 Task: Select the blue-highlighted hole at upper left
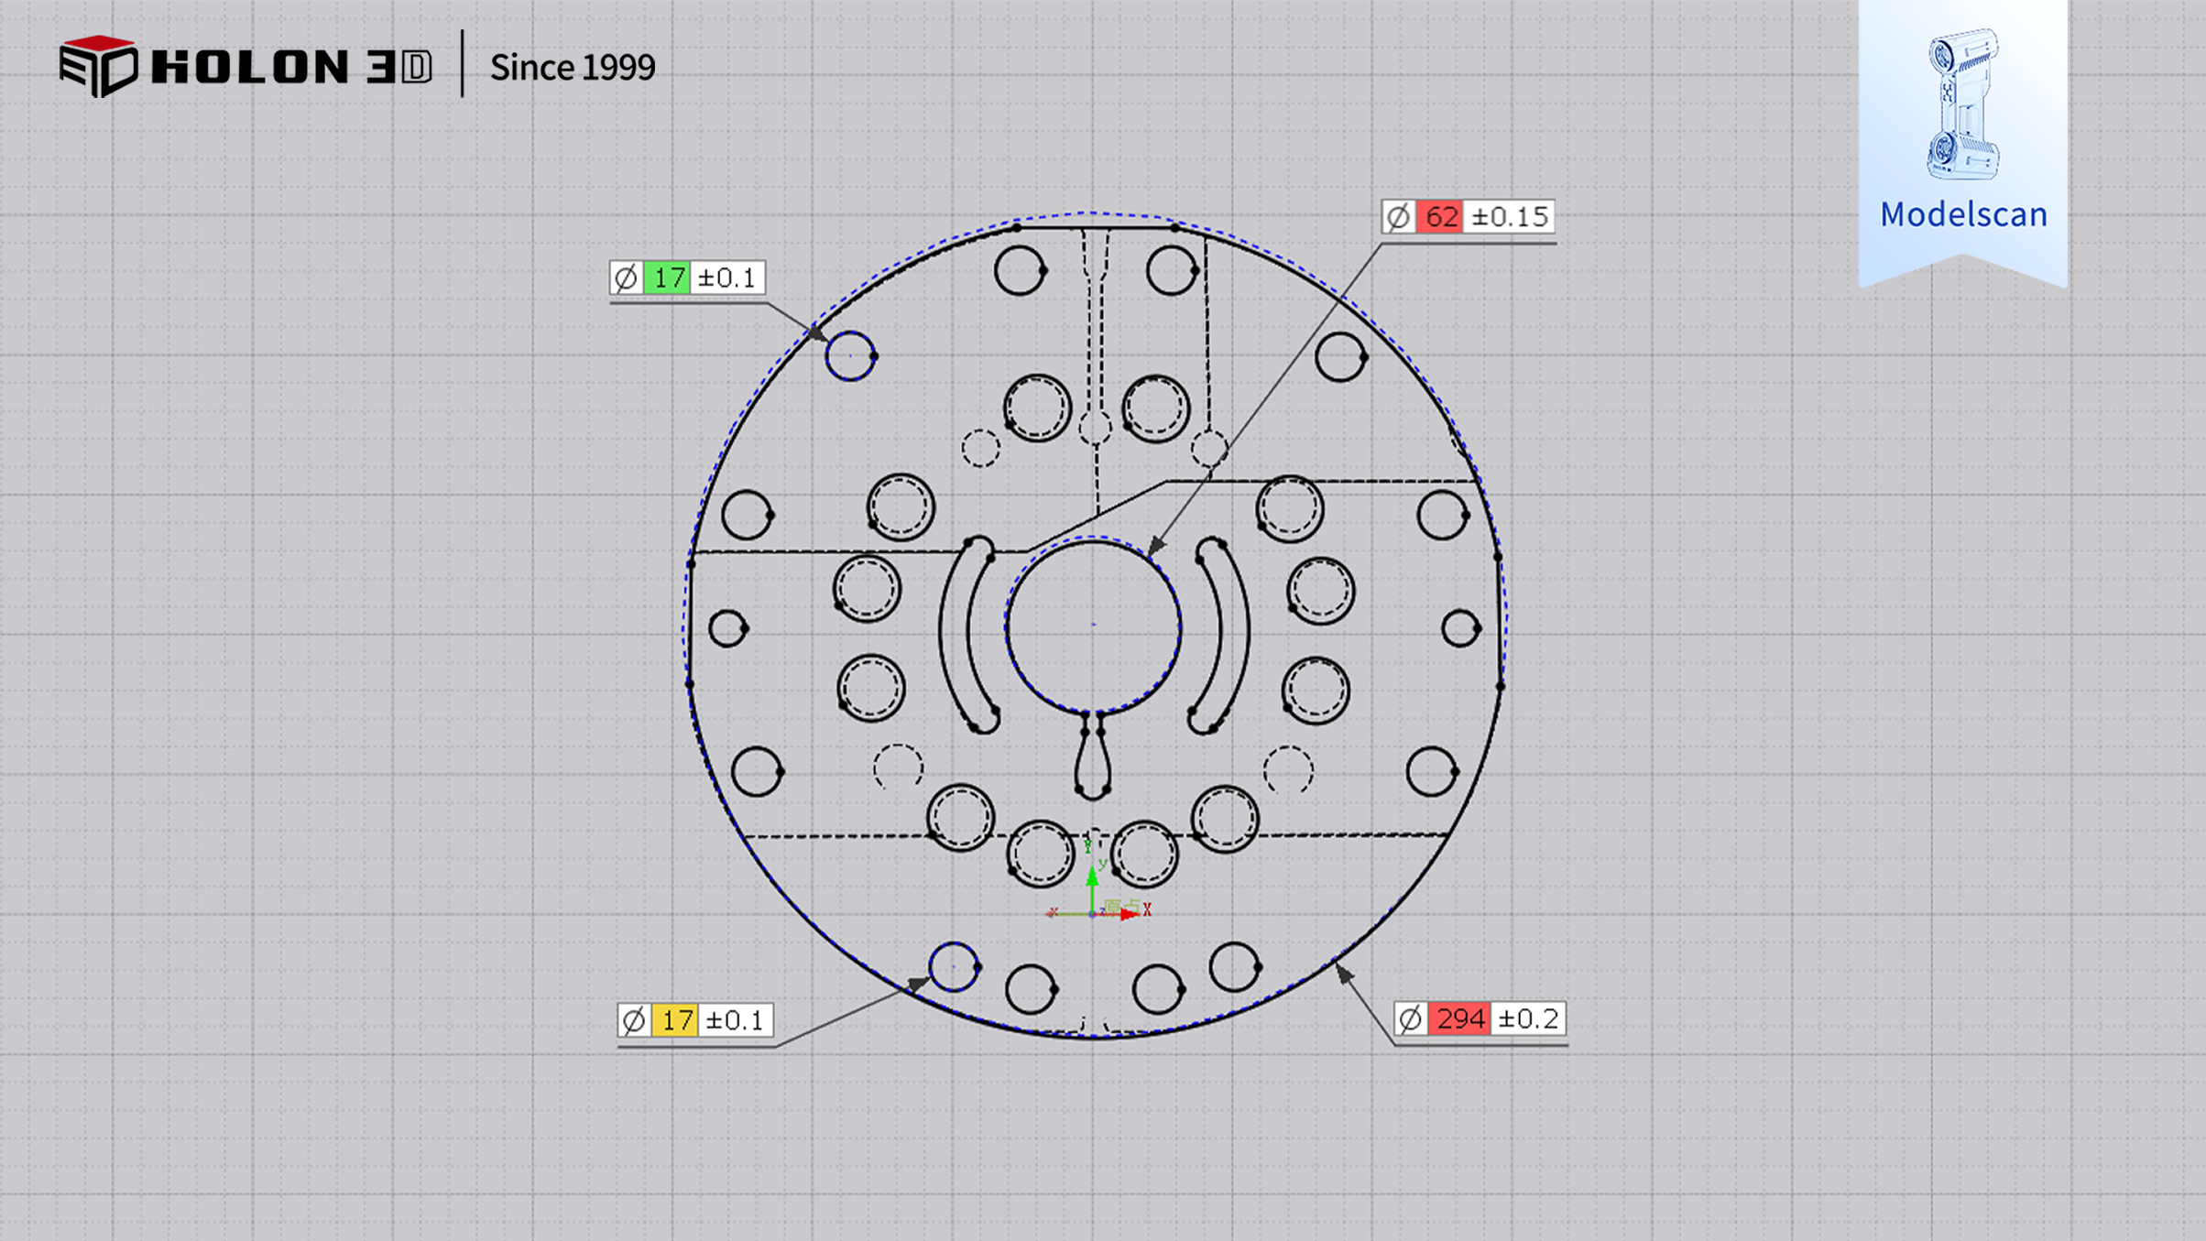849,356
